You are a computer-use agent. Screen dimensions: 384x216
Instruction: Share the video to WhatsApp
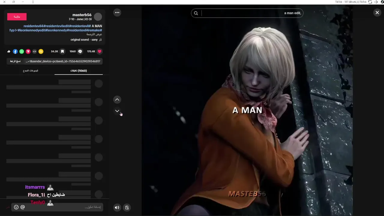22,52
